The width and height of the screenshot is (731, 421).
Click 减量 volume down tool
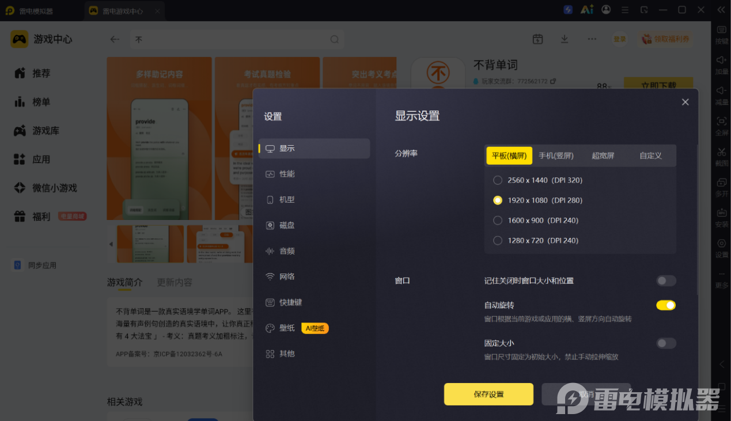point(721,95)
